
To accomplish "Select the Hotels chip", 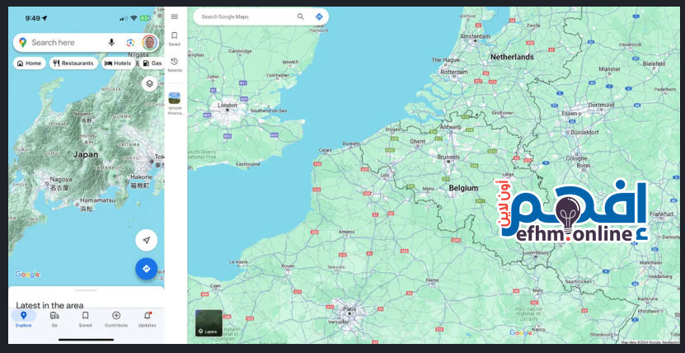I will tap(118, 64).
